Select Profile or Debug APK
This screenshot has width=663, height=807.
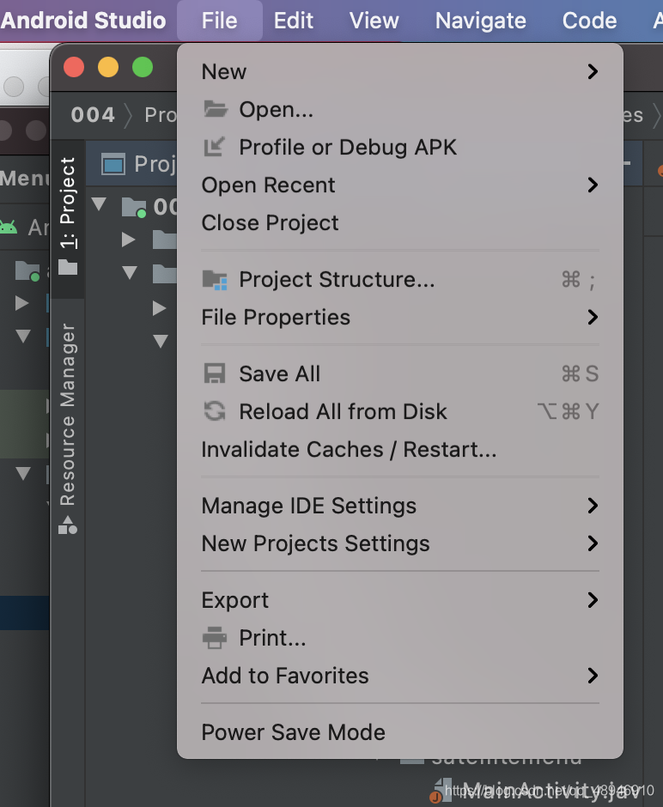[400, 147]
